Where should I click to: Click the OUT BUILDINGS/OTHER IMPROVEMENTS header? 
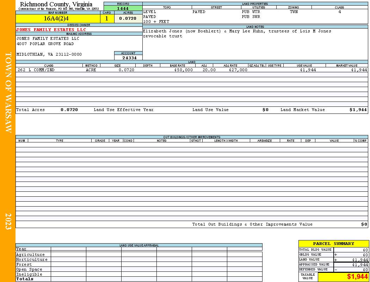[192, 137]
